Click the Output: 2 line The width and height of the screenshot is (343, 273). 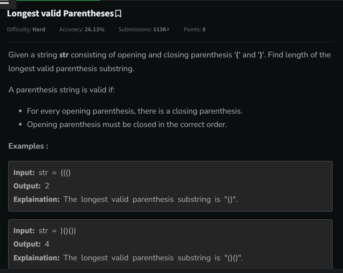pos(31,186)
